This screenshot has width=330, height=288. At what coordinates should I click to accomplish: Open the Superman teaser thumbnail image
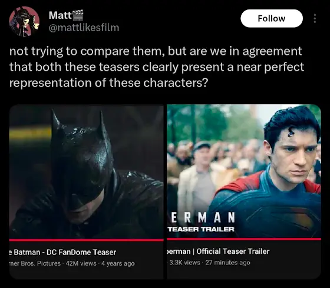pyautogui.click(x=244, y=171)
